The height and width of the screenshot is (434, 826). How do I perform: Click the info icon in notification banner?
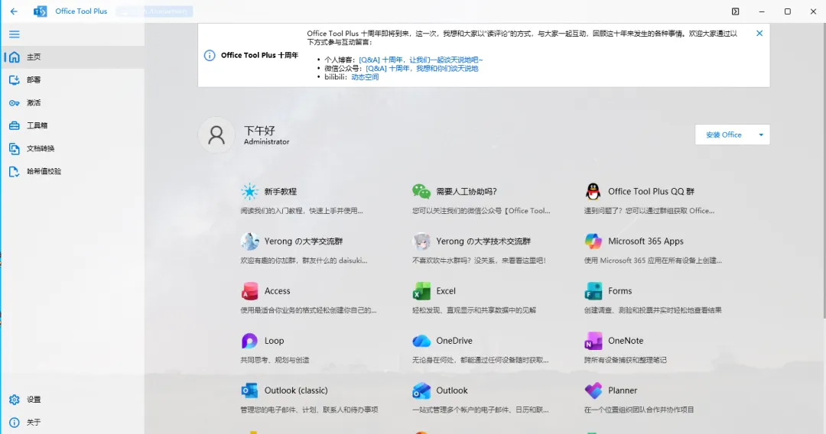point(210,55)
